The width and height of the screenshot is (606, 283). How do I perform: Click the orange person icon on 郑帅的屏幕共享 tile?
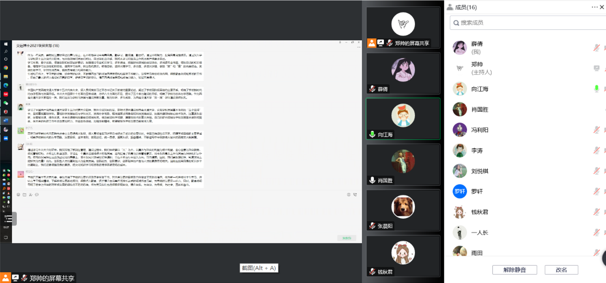(372, 43)
